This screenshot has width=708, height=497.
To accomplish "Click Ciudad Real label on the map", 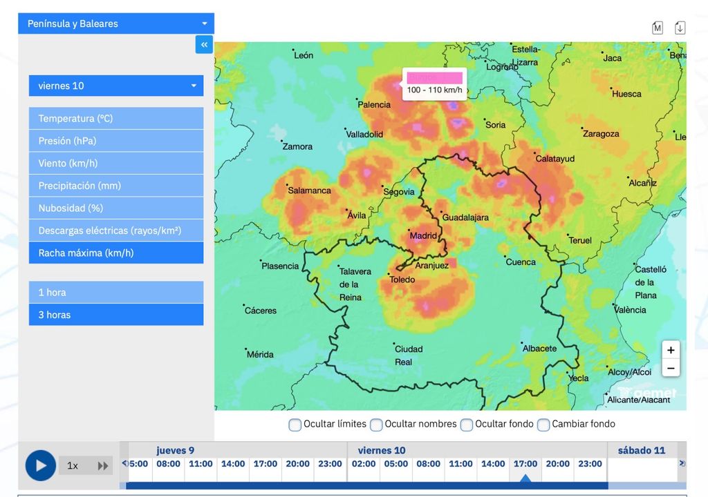I will click(409, 355).
